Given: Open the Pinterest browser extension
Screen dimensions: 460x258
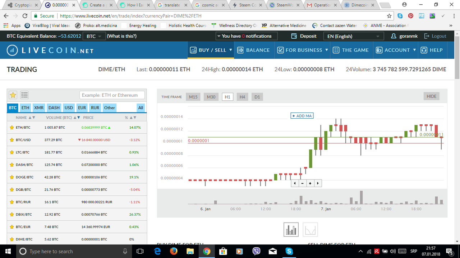Looking at the screenshot, I should (410, 16).
